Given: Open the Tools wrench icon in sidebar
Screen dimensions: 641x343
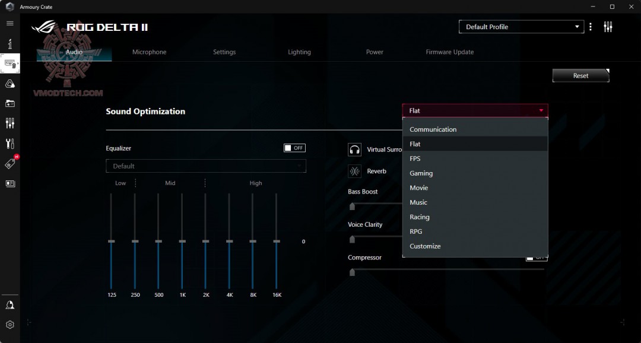Looking at the screenshot, I should coord(10,144).
